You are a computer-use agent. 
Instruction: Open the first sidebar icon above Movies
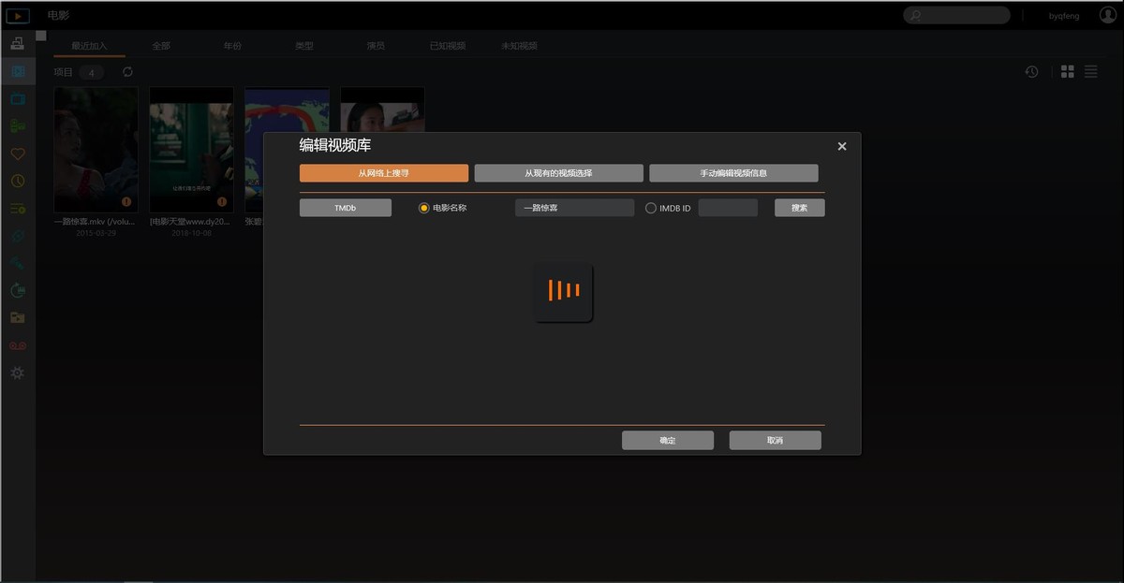(18, 43)
